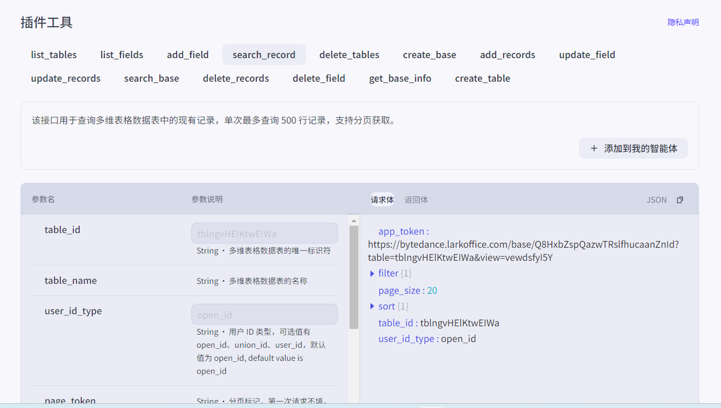
Task: Click 添加到我的智能体 button
Action: (x=633, y=148)
